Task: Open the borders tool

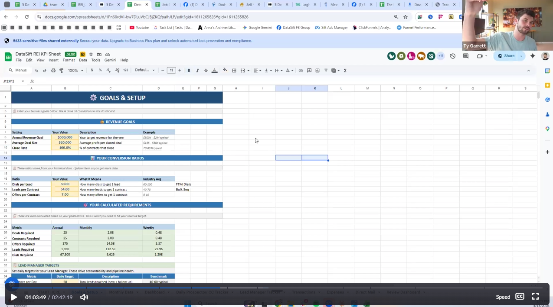Action: pos(234,71)
